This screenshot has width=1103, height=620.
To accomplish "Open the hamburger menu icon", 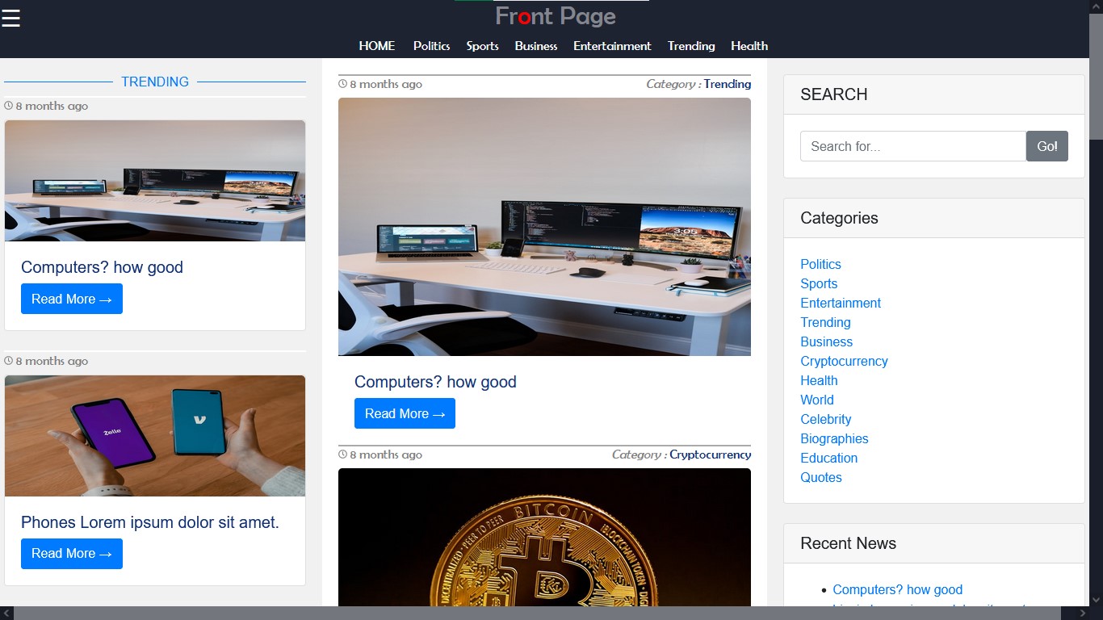I will pos(10,18).
